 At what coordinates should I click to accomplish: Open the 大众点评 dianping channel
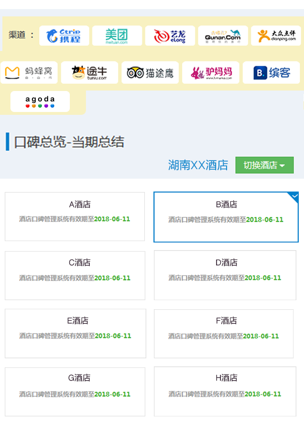point(276,36)
